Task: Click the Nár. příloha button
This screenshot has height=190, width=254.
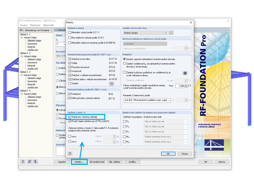Action: point(115,162)
